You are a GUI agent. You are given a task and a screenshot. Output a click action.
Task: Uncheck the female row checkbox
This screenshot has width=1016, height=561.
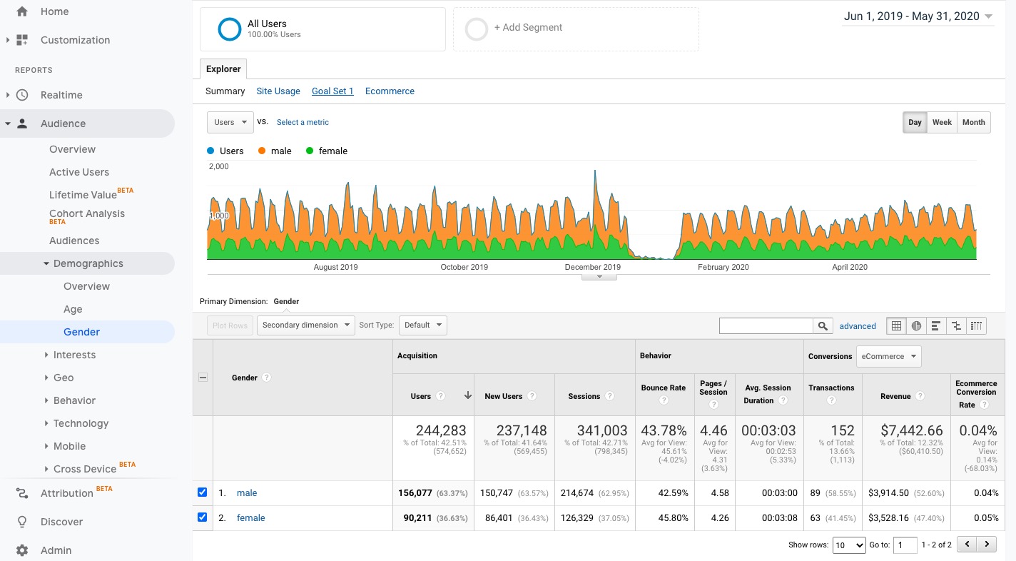(x=202, y=517)
